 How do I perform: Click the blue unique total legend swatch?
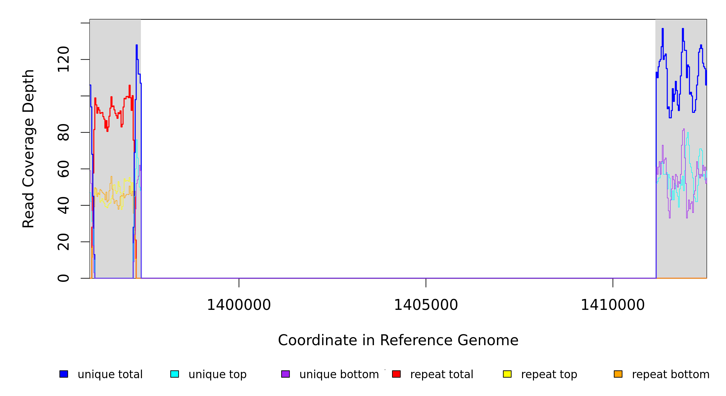click(64, 374)
